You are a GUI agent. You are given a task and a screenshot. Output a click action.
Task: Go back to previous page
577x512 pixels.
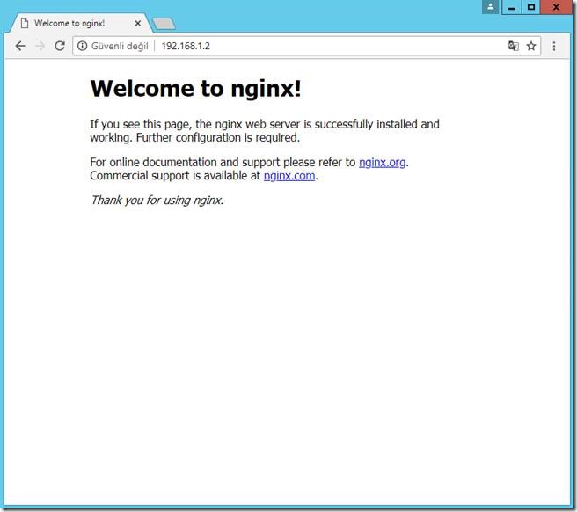[20, 46]
